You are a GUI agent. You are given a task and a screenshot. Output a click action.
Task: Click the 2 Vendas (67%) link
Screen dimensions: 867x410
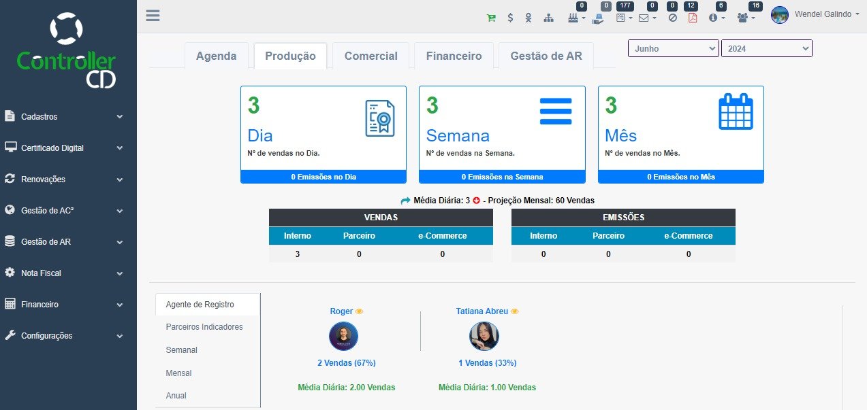click(x=346, y=363)
